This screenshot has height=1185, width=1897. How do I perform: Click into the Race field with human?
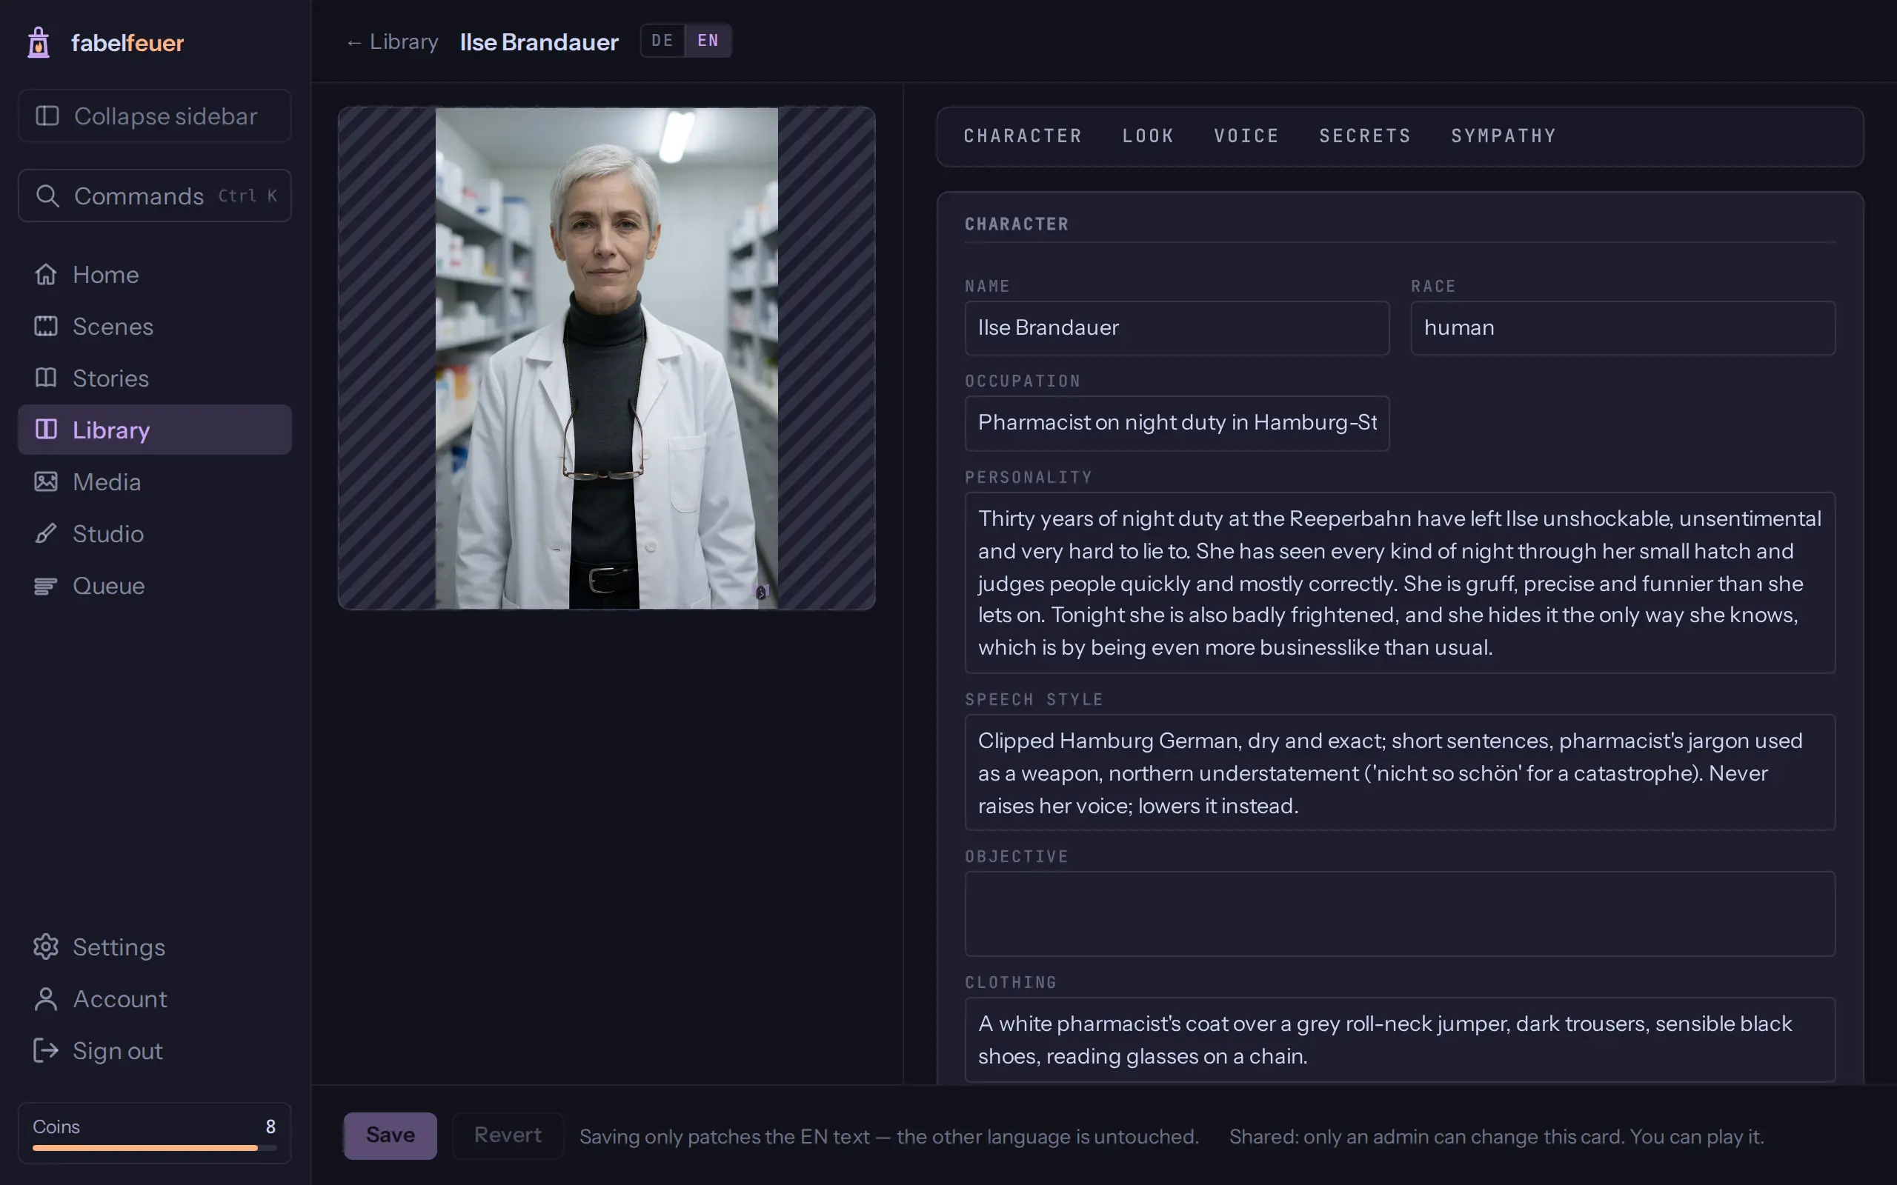[1623, 327]
